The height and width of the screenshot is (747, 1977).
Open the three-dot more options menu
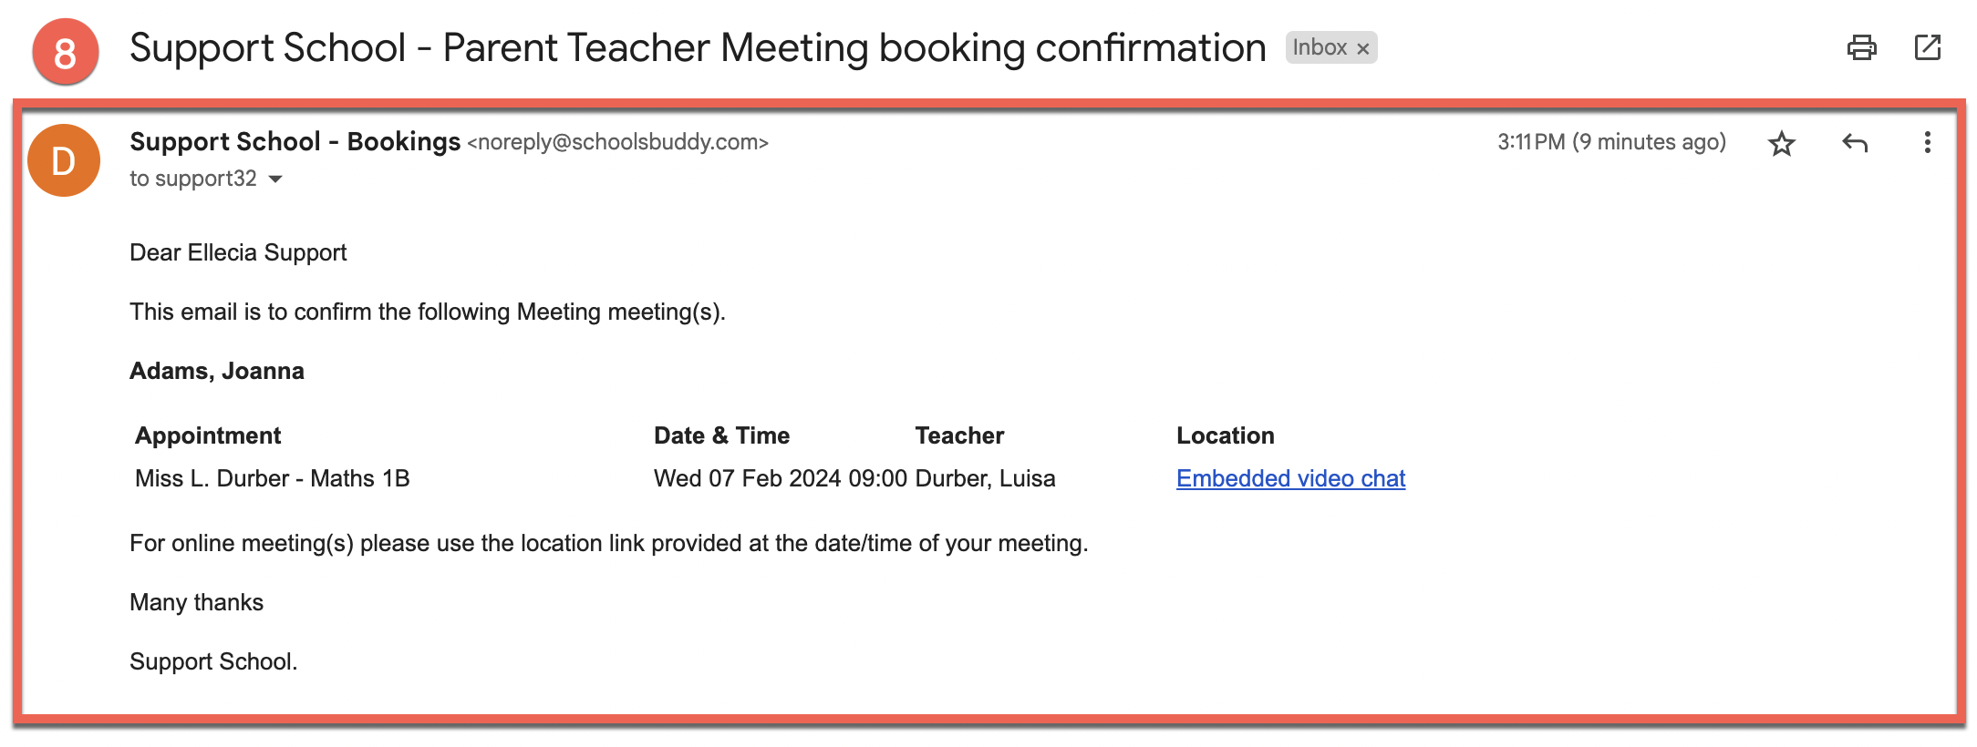click(1927, 143)
